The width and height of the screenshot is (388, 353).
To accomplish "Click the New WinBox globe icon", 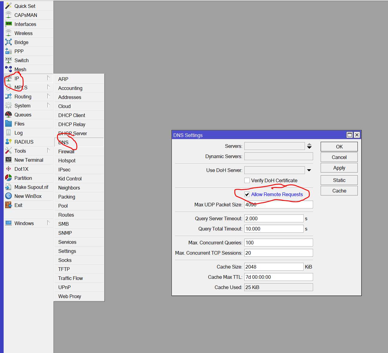I will [x=8, y=196].
